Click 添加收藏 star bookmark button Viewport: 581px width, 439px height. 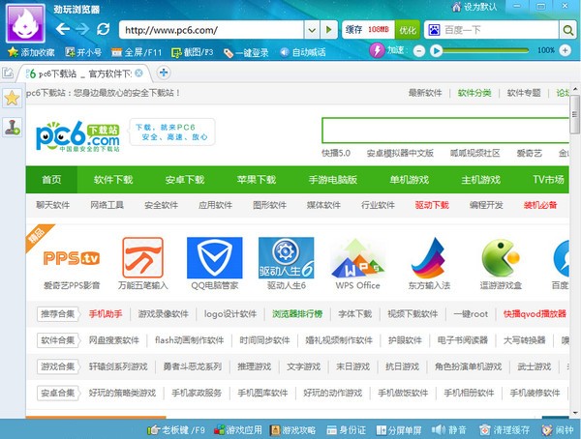click(31, 52)
